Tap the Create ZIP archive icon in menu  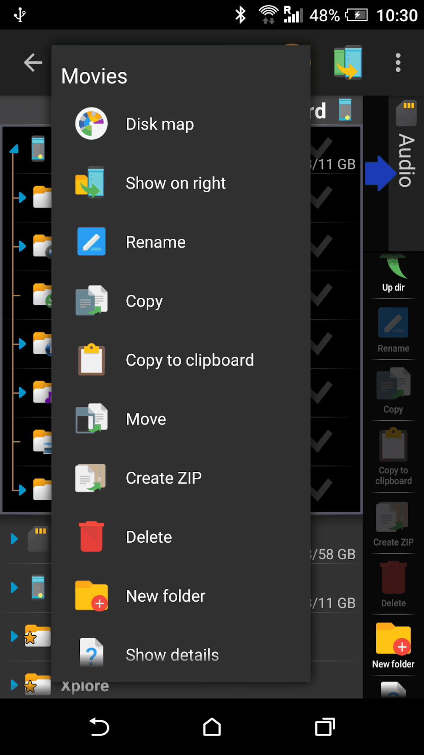pos(91,478)
